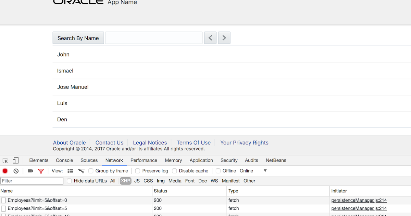The height and width of the screenshot is (216, 411).
Task: Clear the network log using the clear icon
Action: tap(16, 170)
